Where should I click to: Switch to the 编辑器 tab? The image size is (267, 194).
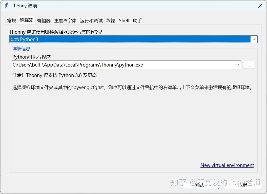click(44, 20)
